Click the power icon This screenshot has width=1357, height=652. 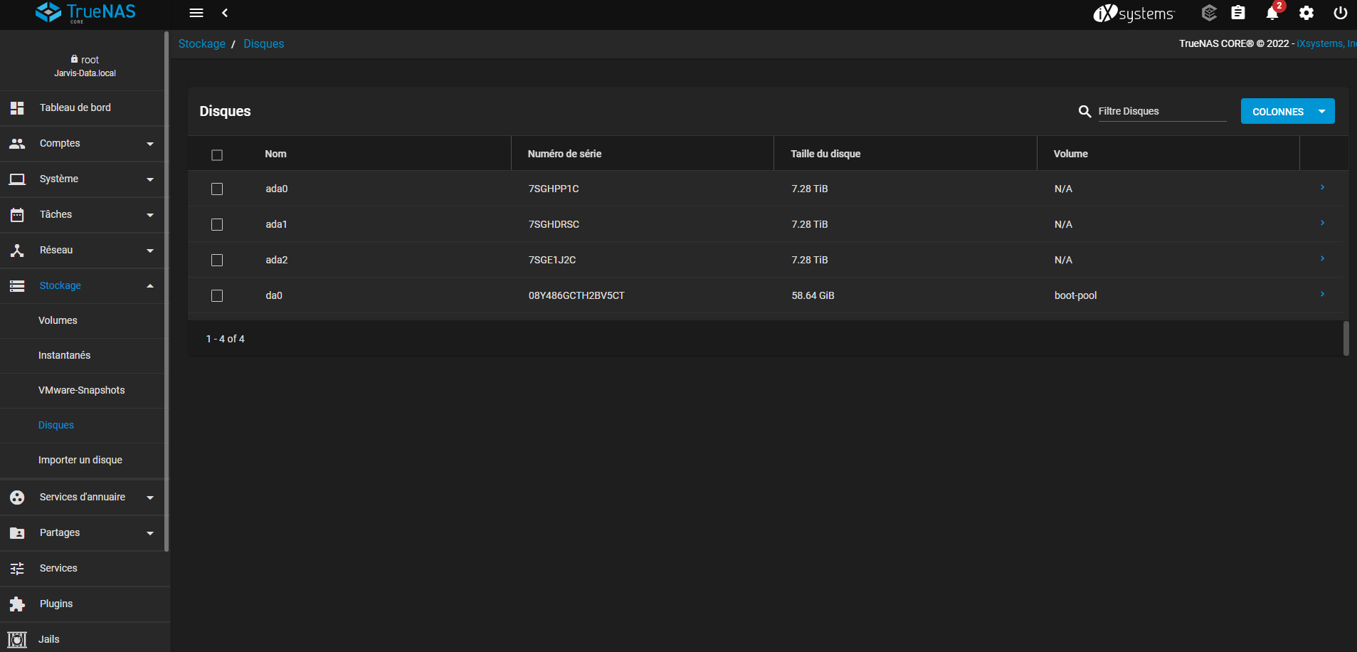point(1341,13)
